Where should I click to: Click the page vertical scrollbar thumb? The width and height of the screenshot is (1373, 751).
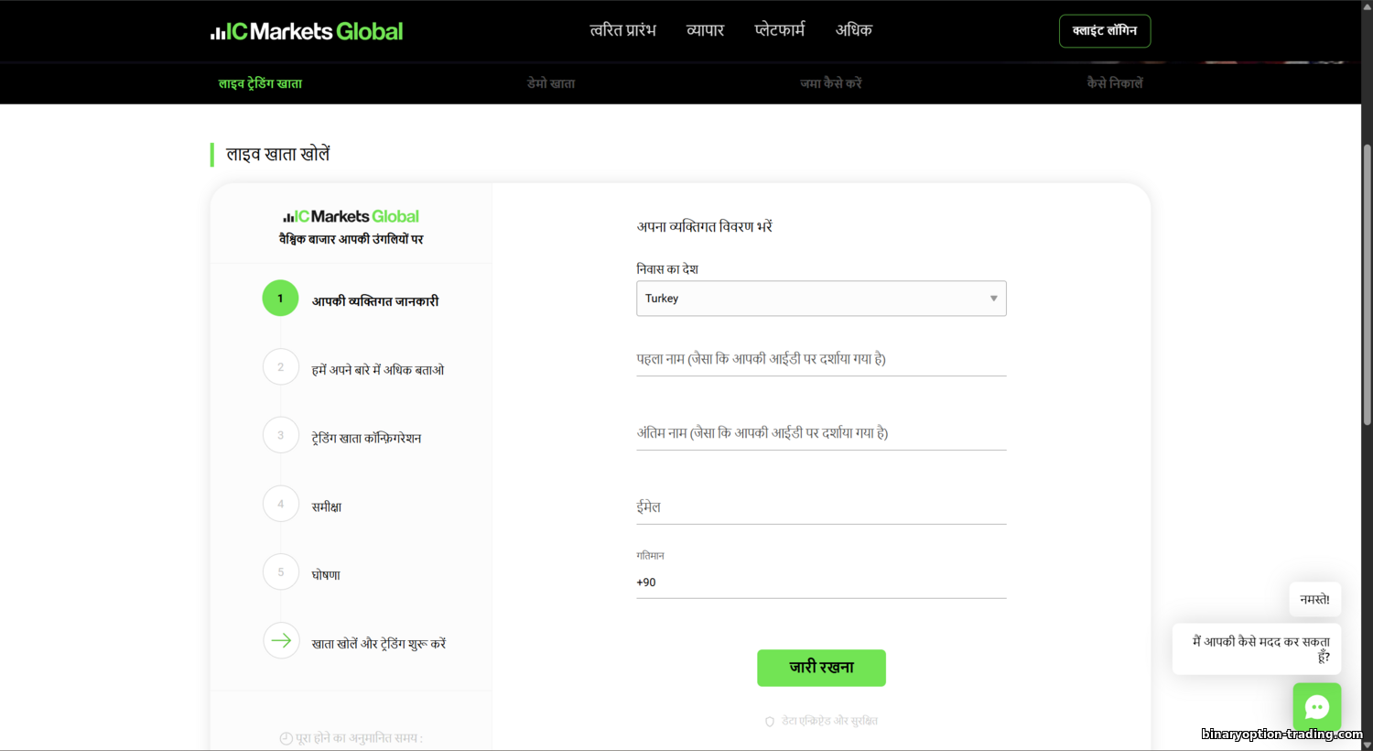click(x=1367, y=284)
